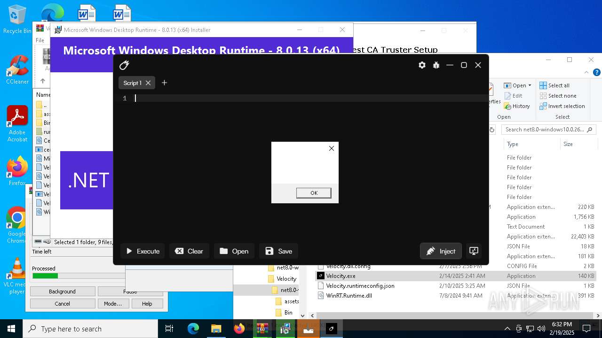Focus the script editor line 1
The image size is (602, 338).
click(310, 98)
